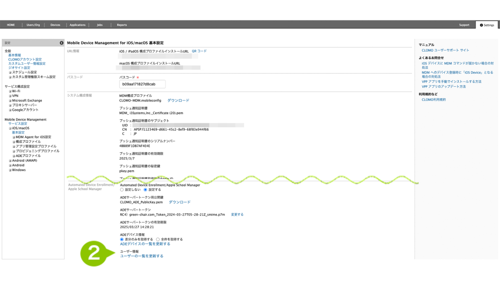
Task: Collapse the iOS/macOS tree node
Action: pyautogui.click(x=10, y=128)
